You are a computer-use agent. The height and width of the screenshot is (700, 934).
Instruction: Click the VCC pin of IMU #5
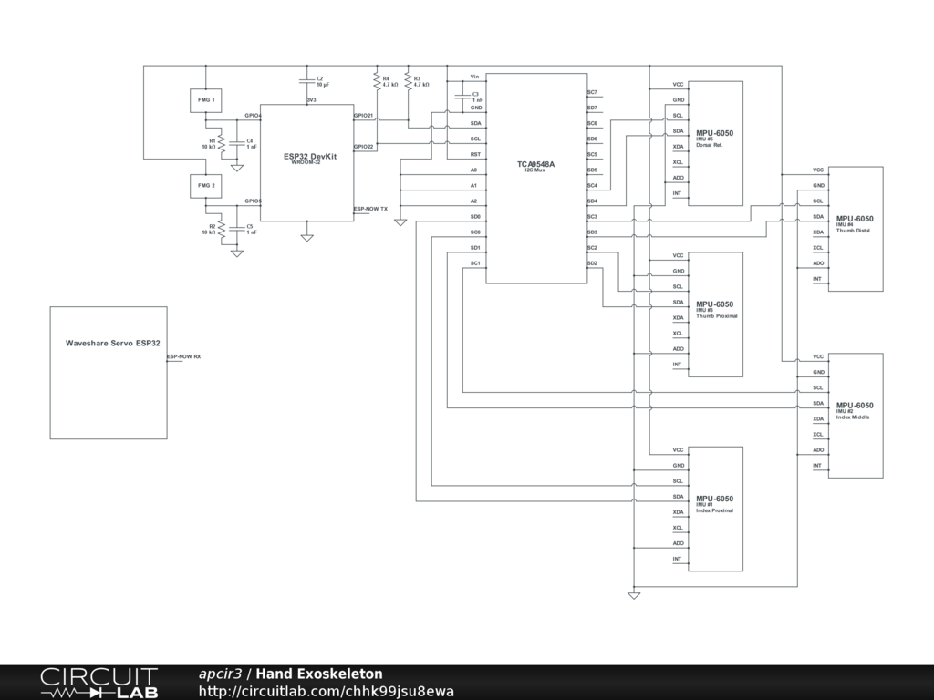pyautogui.click(x=678, y=85)
